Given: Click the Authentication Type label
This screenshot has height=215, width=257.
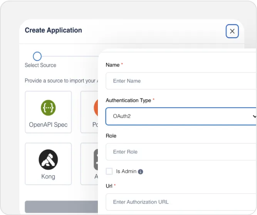Looking at the screenshot, I should (x=128, y=100).
